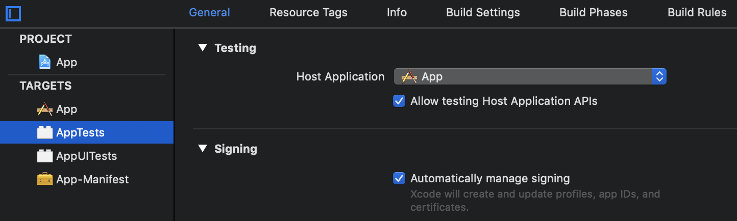This screenshot has height=221, width=737.
Task: Click the Xcode will create profiles description
Action: click(x=535, y=201)
